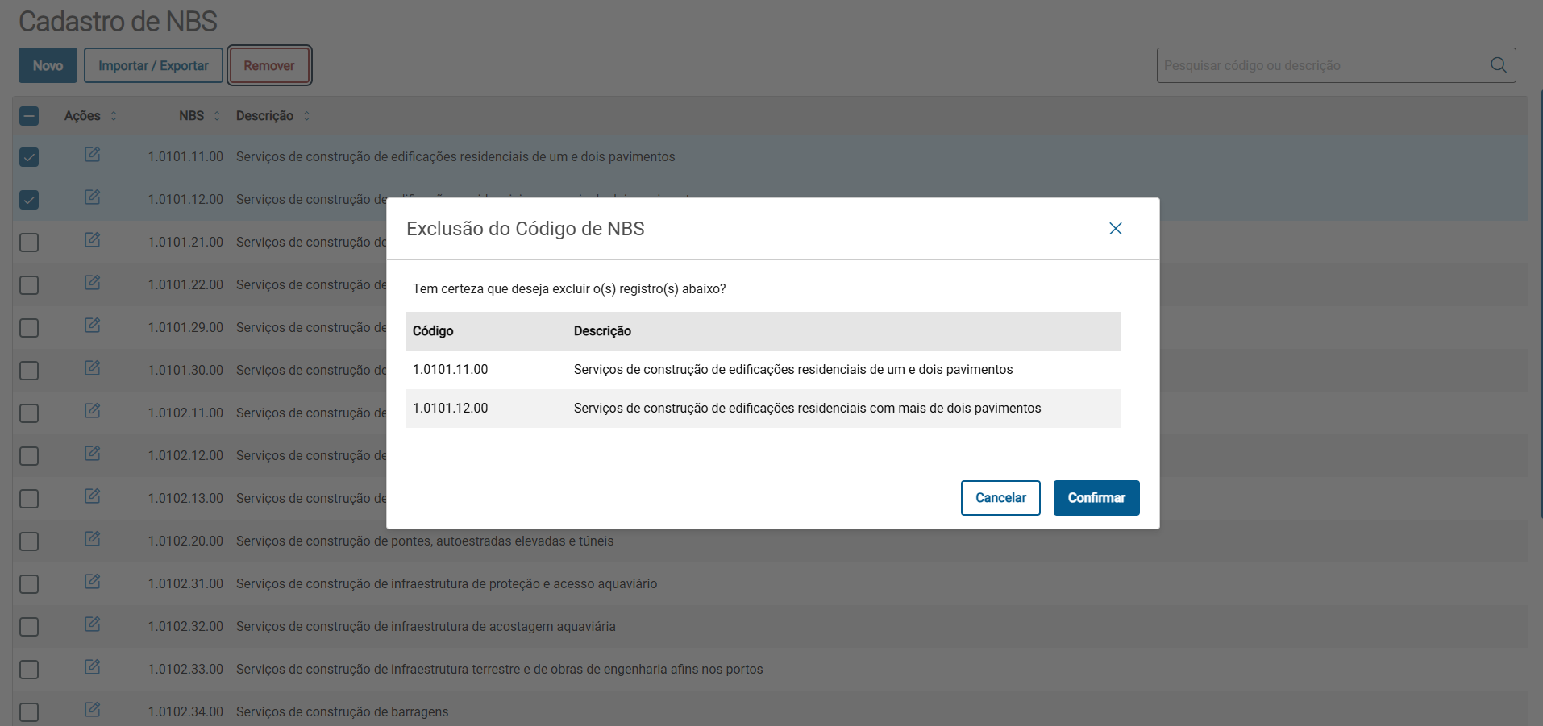Cancel the exclusion dialog
The height and width of the screenshot is (726, 1543).
tap(1000, 498)
